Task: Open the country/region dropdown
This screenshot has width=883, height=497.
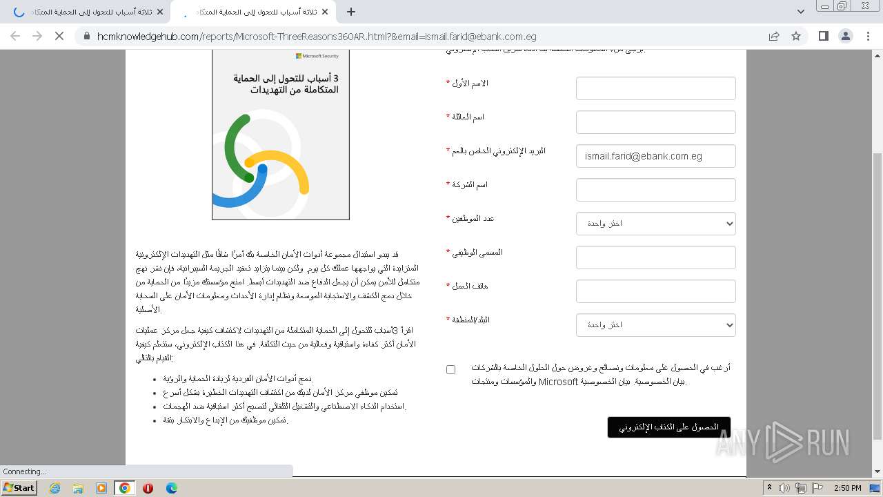Action: (655, 325)
